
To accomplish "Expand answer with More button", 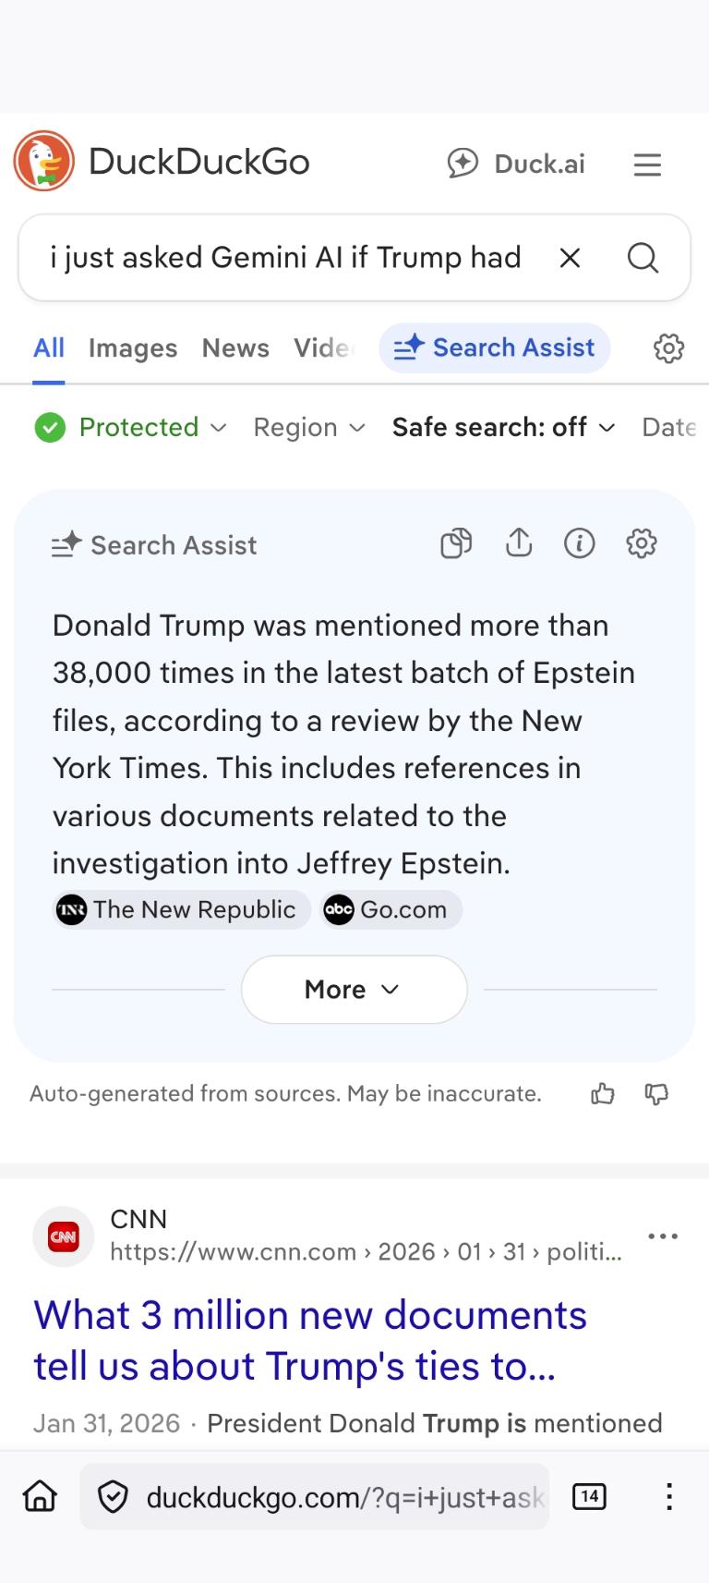I will click(354, 990).
